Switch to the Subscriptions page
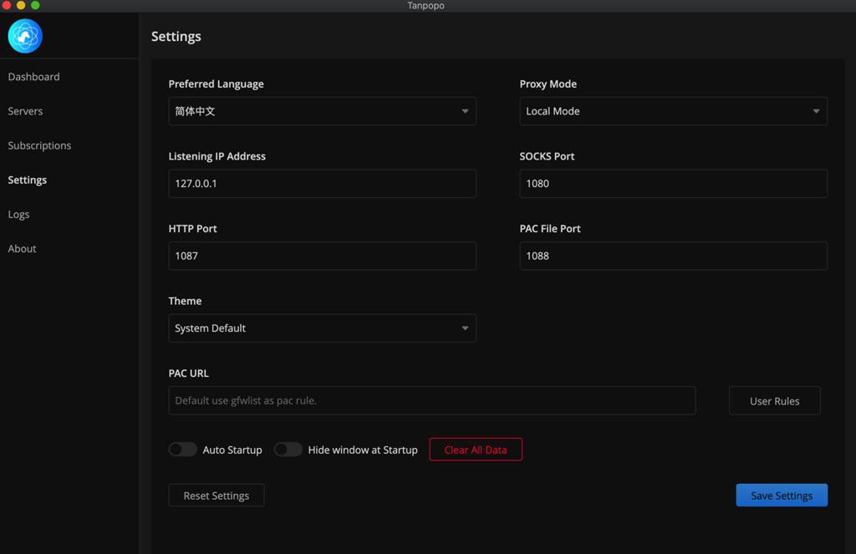 coord(40,145)
